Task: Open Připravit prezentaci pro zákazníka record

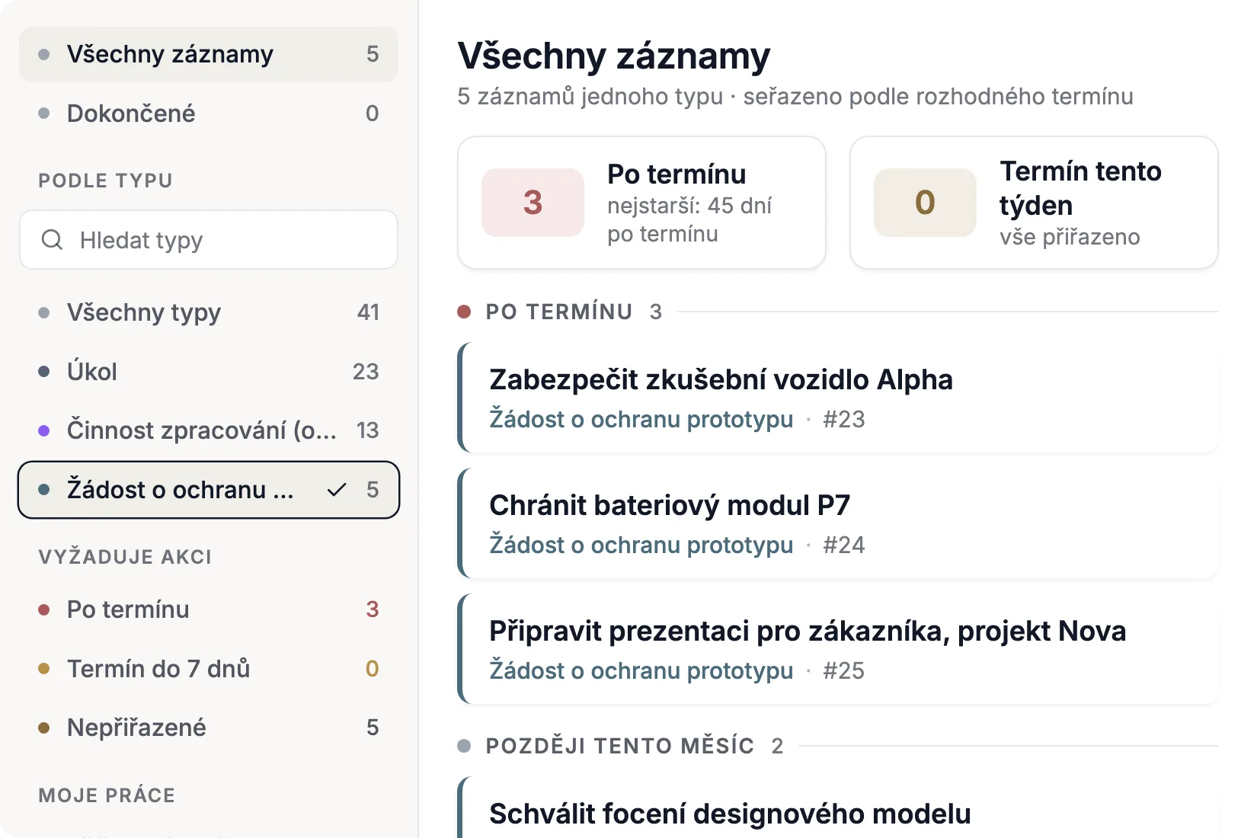Action: coord(838,649)
